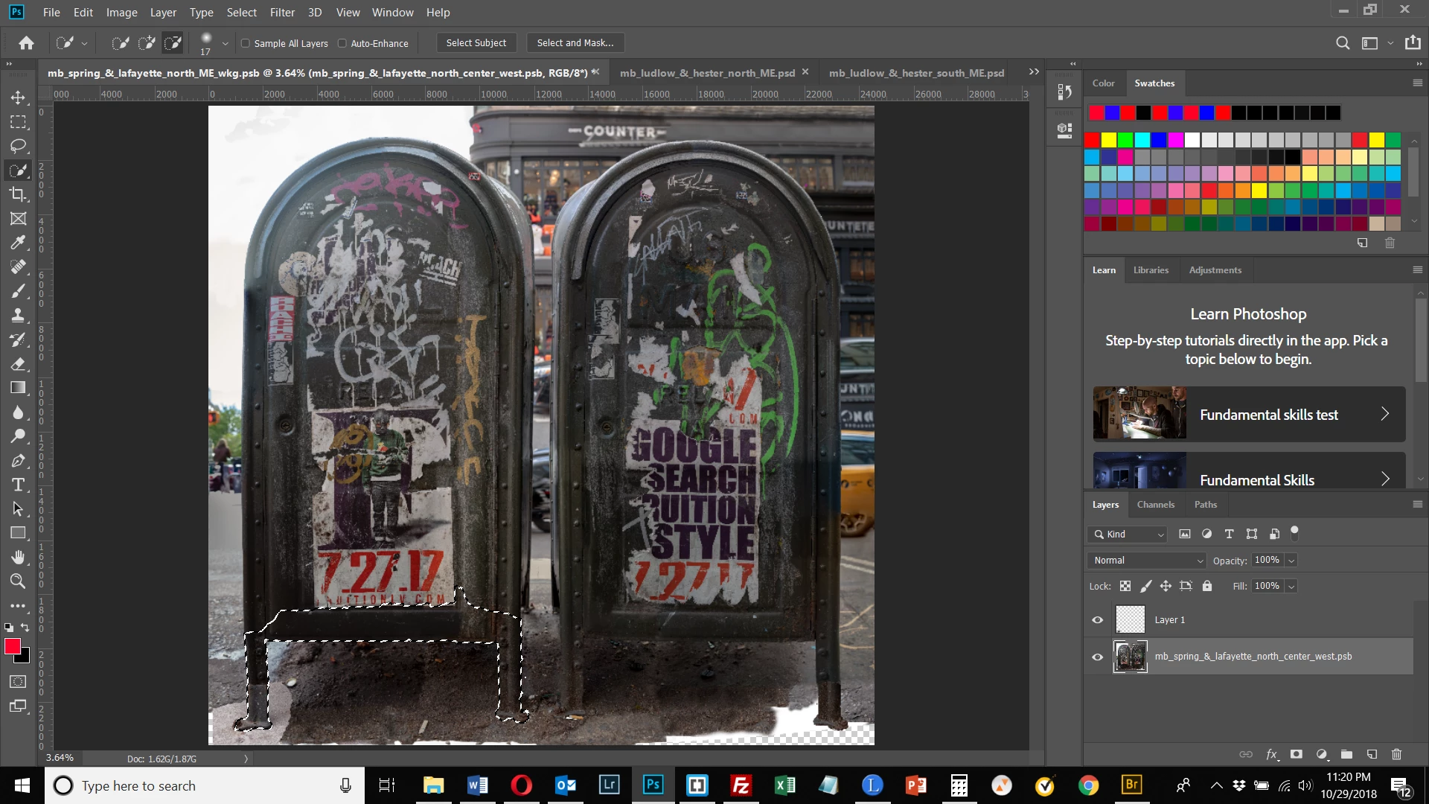Click the Delete layer trash icon
The height and width of the screenshot is (804, 1429).
tap(1396, 754)
